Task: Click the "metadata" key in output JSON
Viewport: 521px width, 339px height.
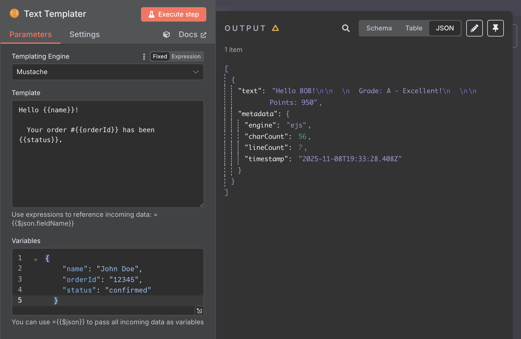Action: [257, 114]
